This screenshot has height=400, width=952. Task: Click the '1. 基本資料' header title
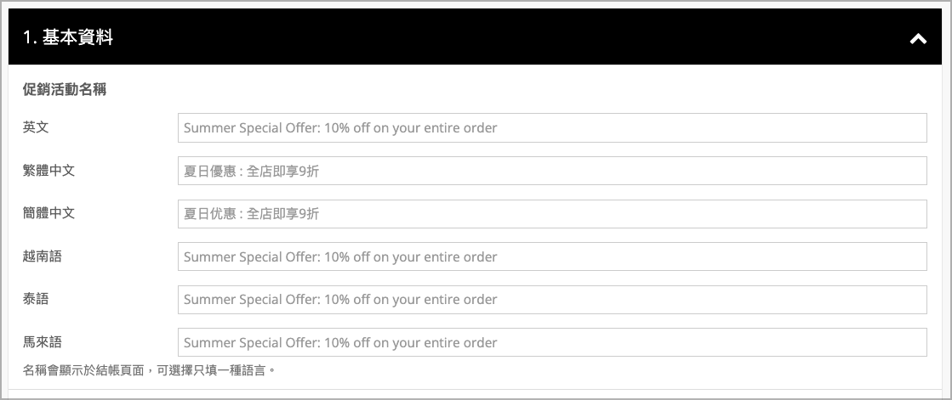click(68, 37)
